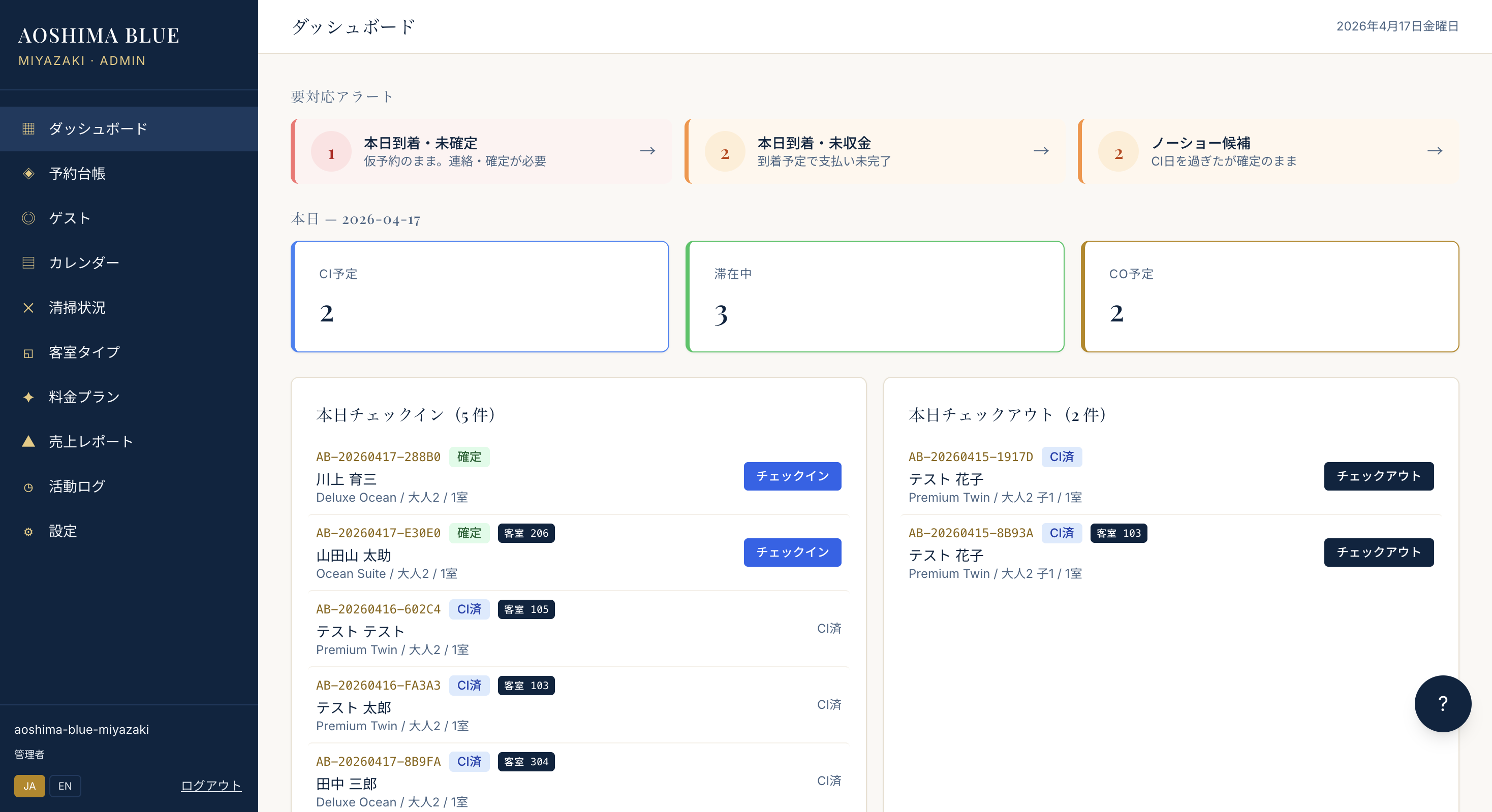Click the gear icon beside 設定

[28, 531]
